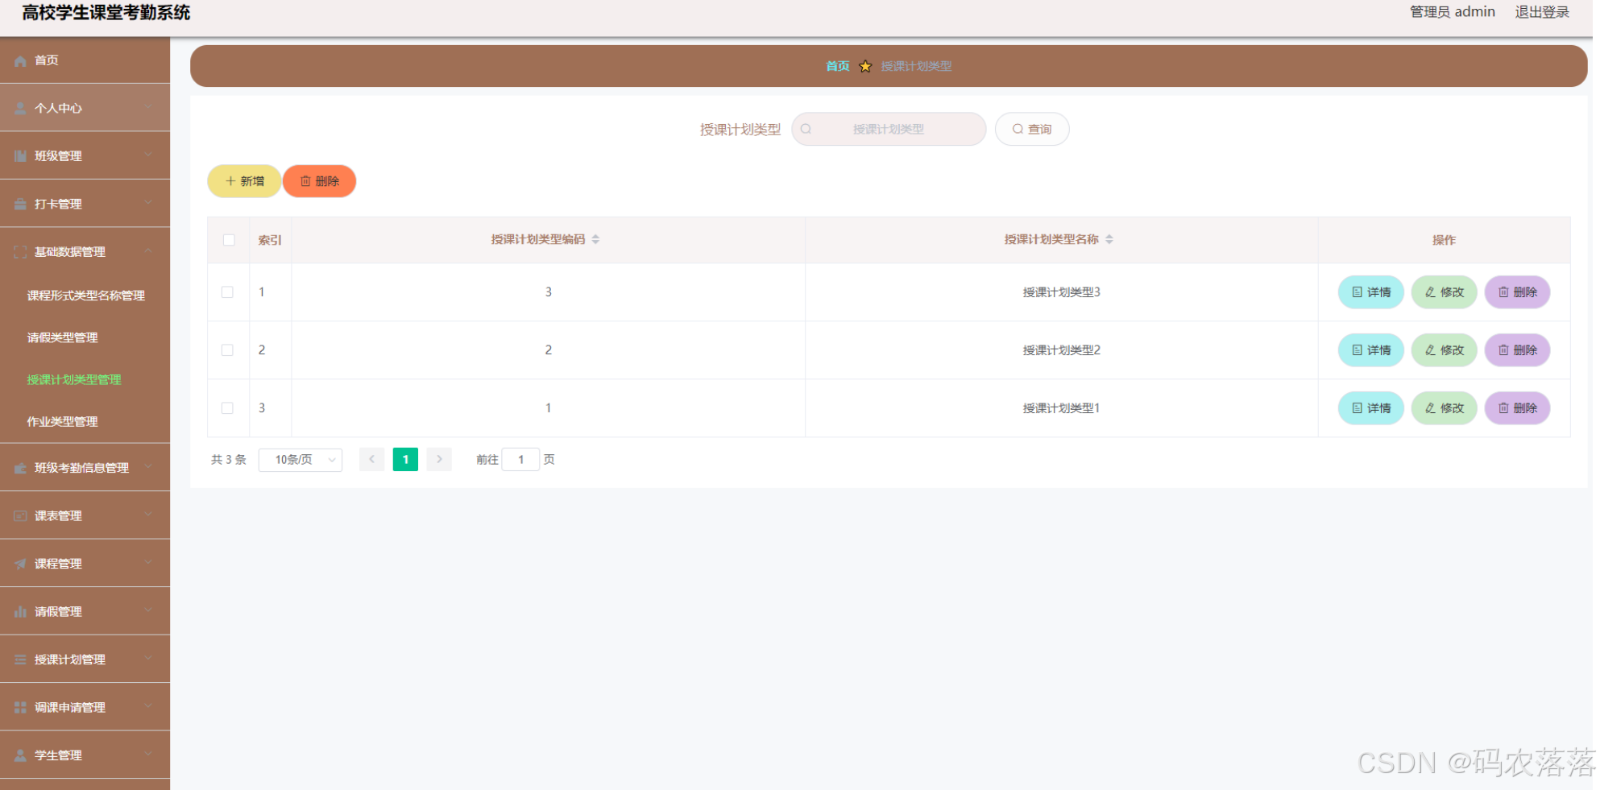Expand the 课程管理 chevron
Screen dimensions: 1600x790
[148, 562]
